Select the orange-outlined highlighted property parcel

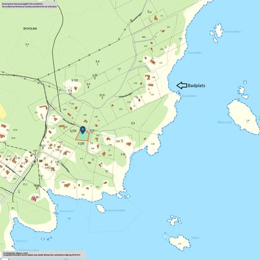point(82,136)
